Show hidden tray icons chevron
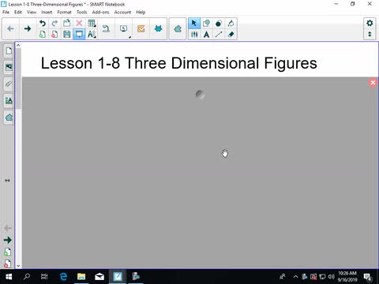 tap(295, 276)
